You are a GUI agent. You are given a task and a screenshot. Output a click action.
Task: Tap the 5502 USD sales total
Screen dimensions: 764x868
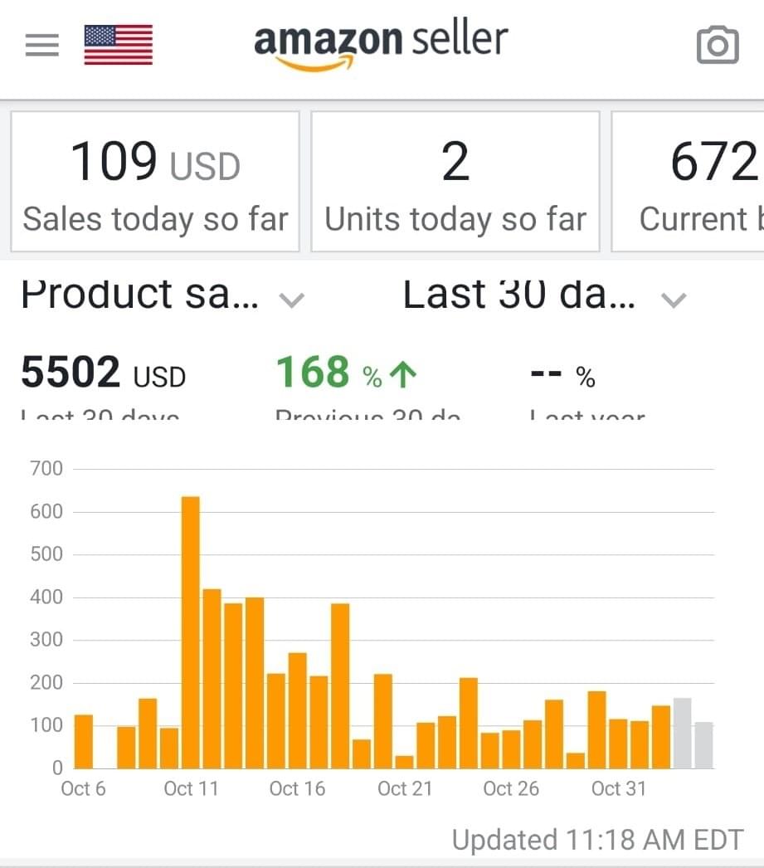tap(104, 374)
